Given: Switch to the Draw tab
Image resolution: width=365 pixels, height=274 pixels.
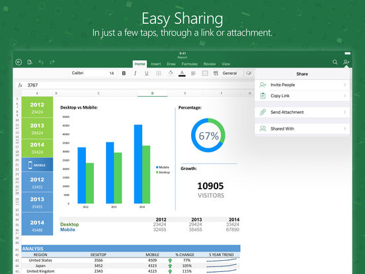Looking at the screenshot, I should [x=171, y=64].
